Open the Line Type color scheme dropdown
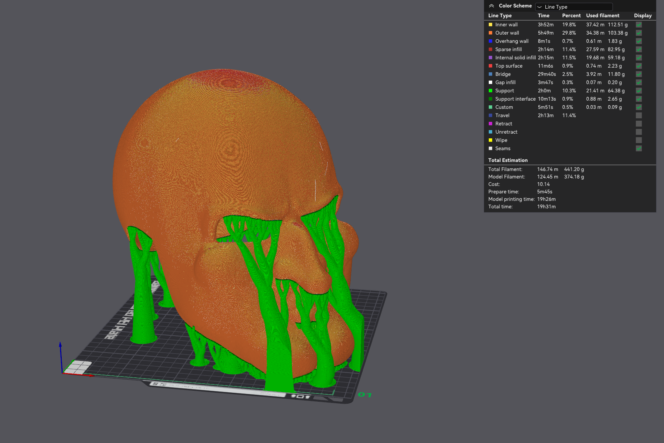664x443 pixels. 574,7
